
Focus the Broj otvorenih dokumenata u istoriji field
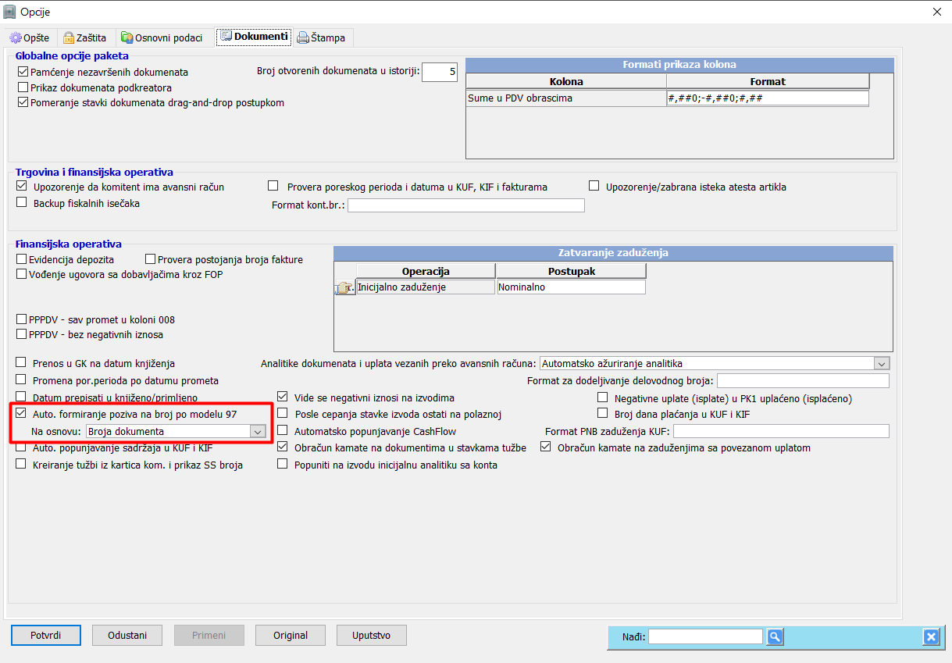(440, 72)
